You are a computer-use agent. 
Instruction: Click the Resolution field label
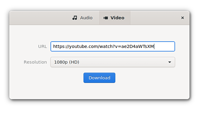coord(35,62)
